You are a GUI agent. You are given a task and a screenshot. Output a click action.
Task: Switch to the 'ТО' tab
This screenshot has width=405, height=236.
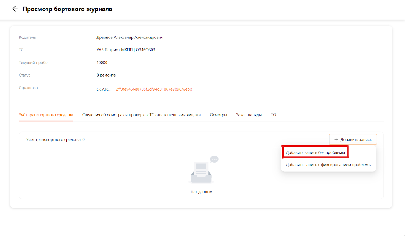coord(273,115)
